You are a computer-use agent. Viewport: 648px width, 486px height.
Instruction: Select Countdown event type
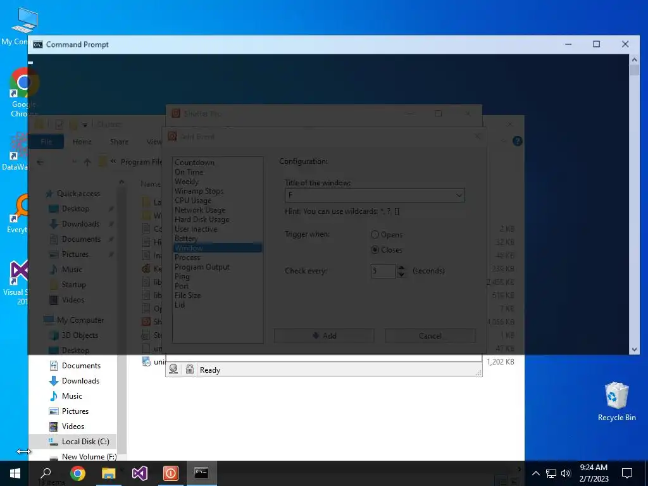194,163
